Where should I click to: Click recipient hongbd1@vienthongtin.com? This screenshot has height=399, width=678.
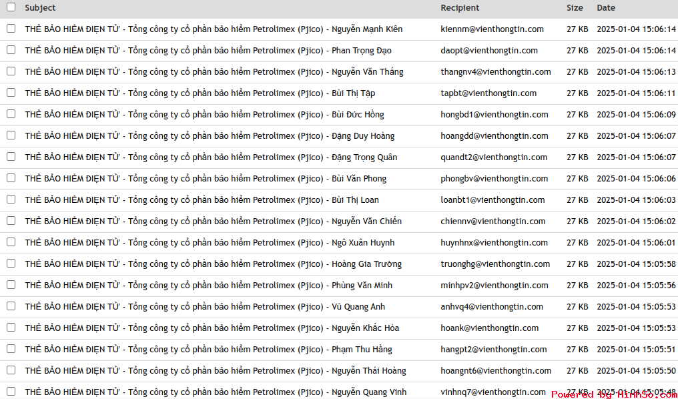point(494,115)
